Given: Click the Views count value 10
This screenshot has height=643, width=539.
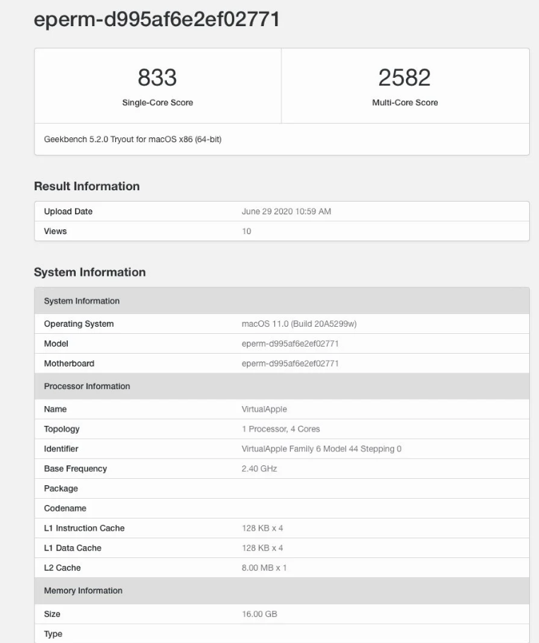Looking at the screenshot, I should (246, 231).
